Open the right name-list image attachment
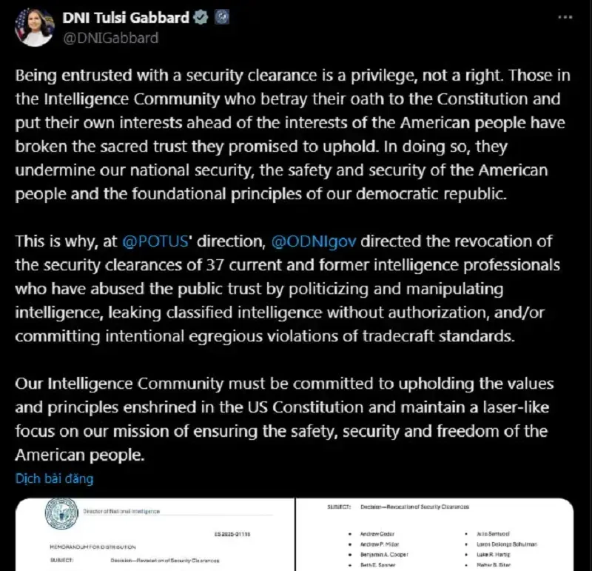The image size is (592, 571). (x=435, y=535)
